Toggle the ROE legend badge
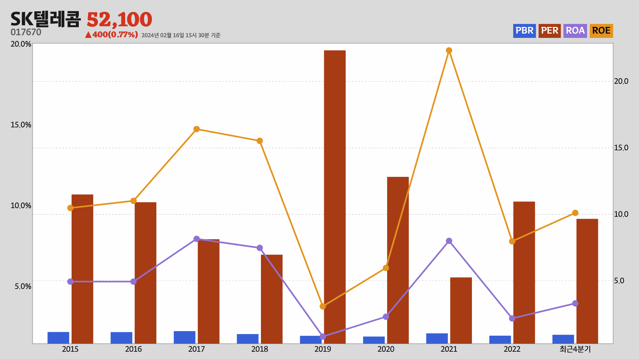This screenshot has width=639, height=359. [601, 31]
